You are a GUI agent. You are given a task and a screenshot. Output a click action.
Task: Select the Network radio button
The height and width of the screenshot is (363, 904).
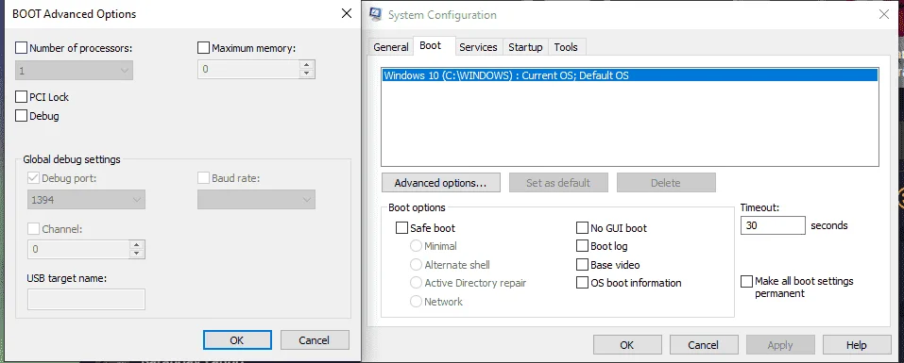coord(416,302)
